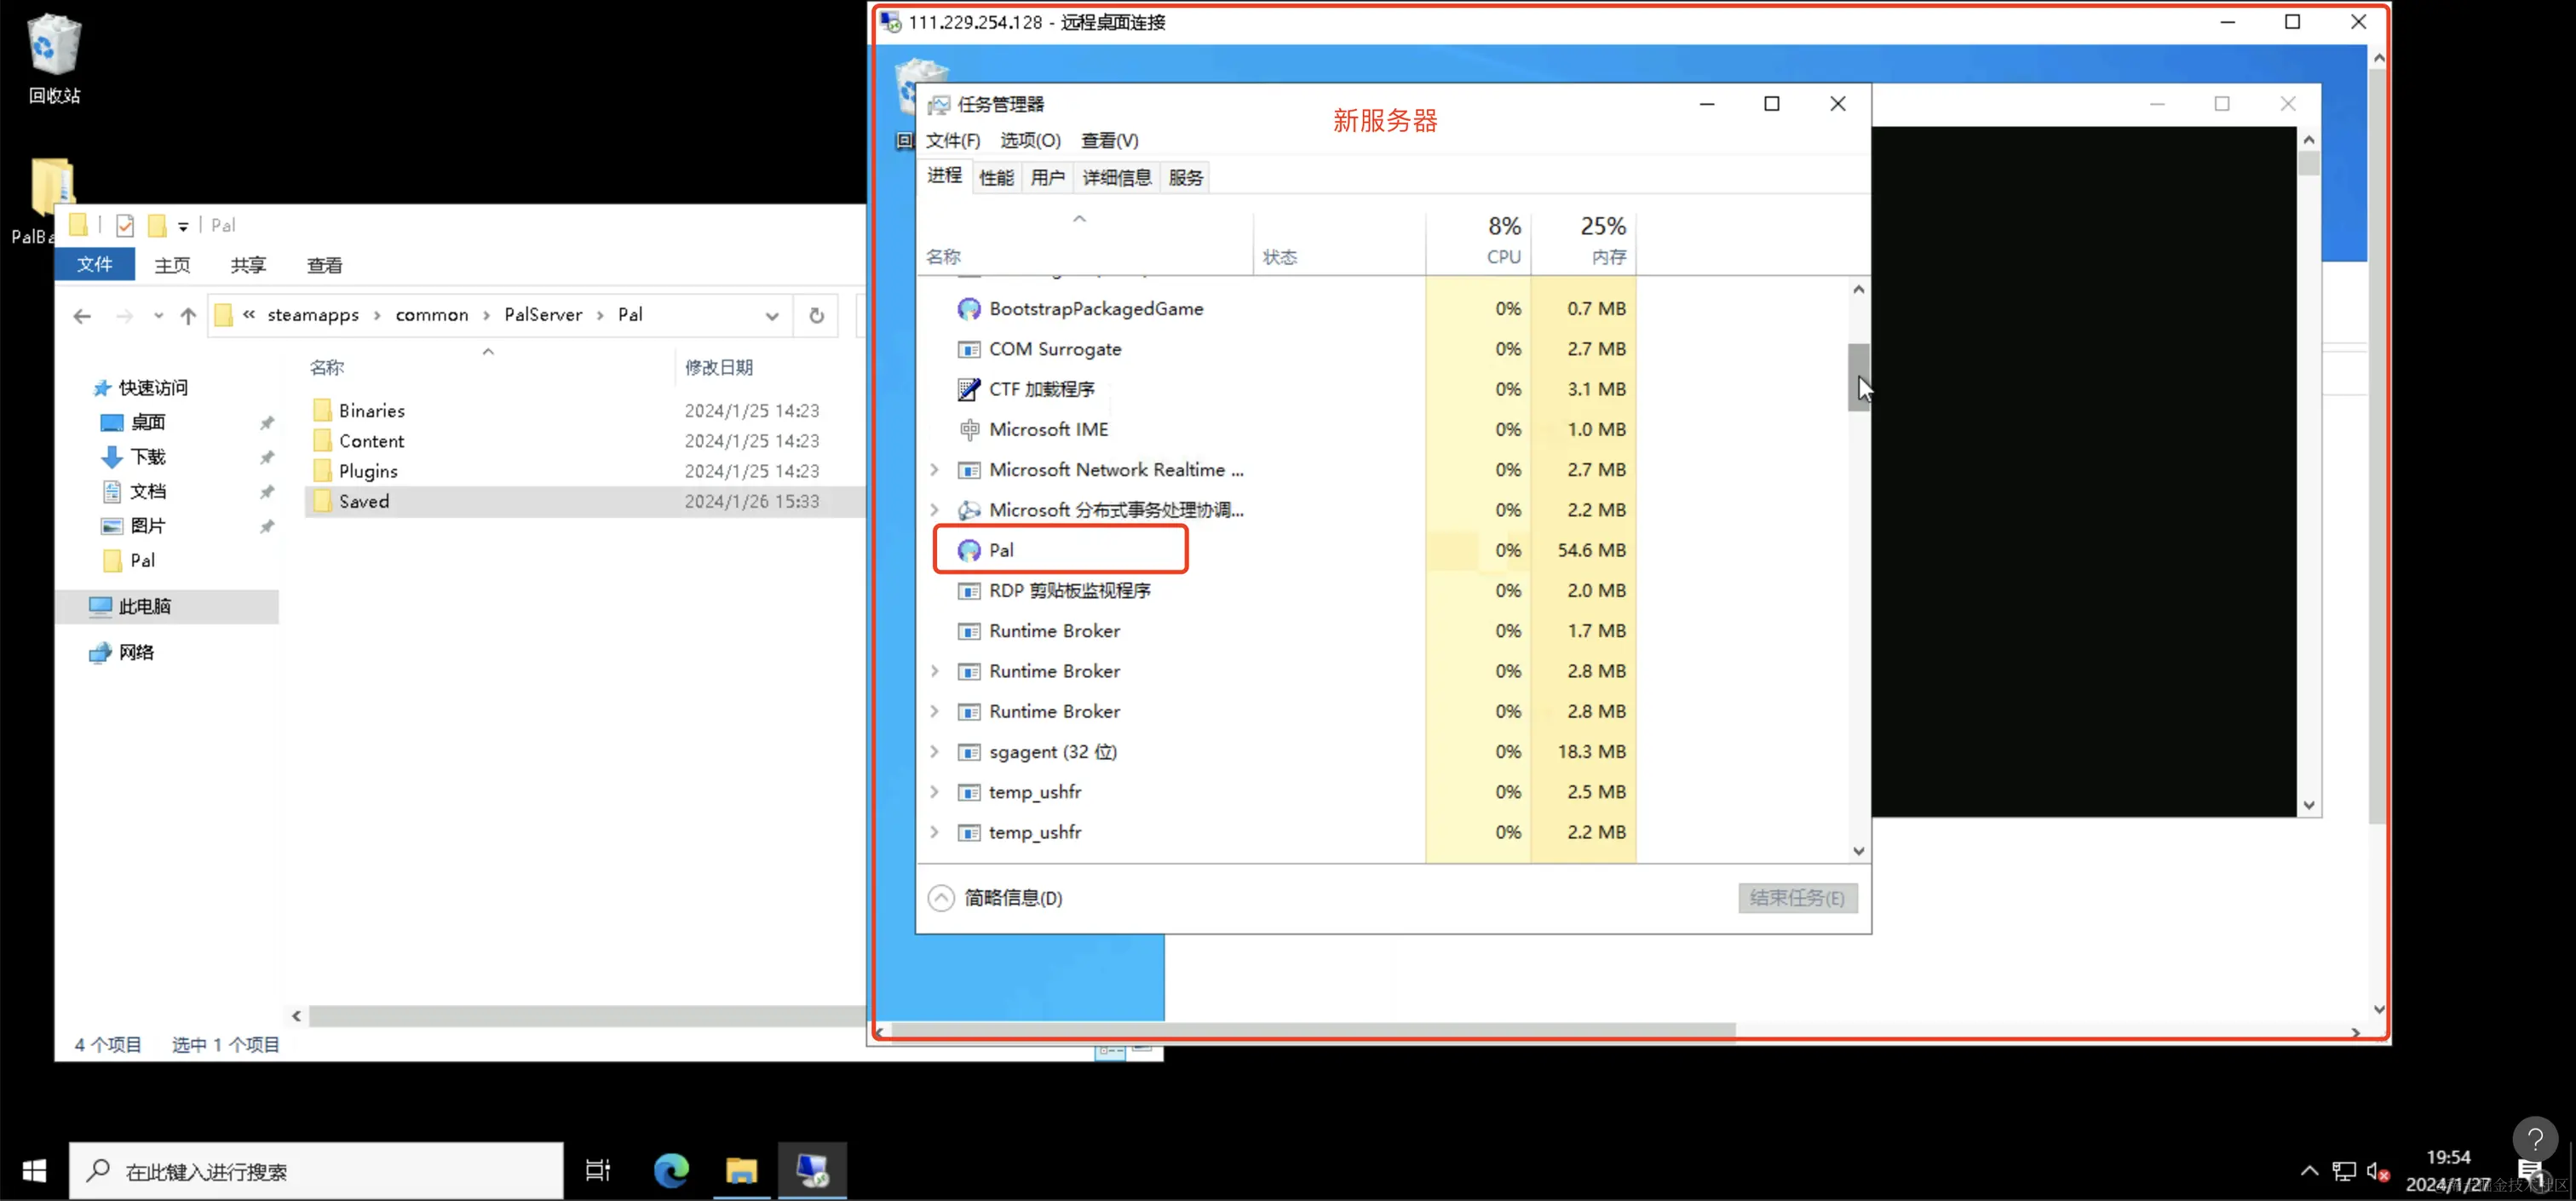Click the 结束任务(E) button
The height and width of the screenshot is (1201, 2576).
point(1797,898)
